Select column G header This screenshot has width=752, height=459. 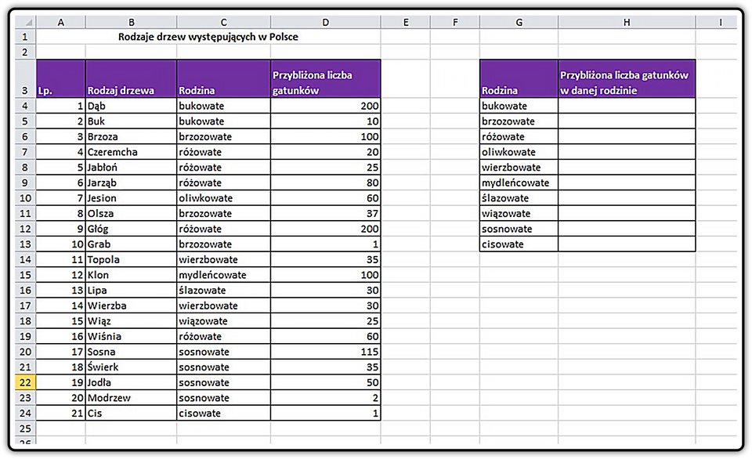coord(519,22)
